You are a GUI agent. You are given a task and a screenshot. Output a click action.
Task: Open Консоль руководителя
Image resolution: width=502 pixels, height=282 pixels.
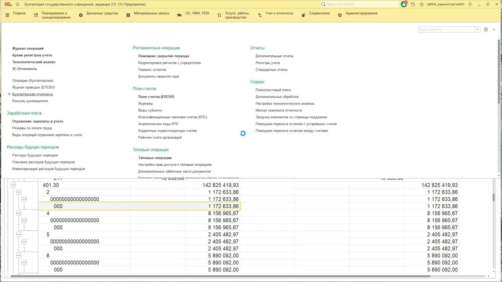tap(30, 101)
